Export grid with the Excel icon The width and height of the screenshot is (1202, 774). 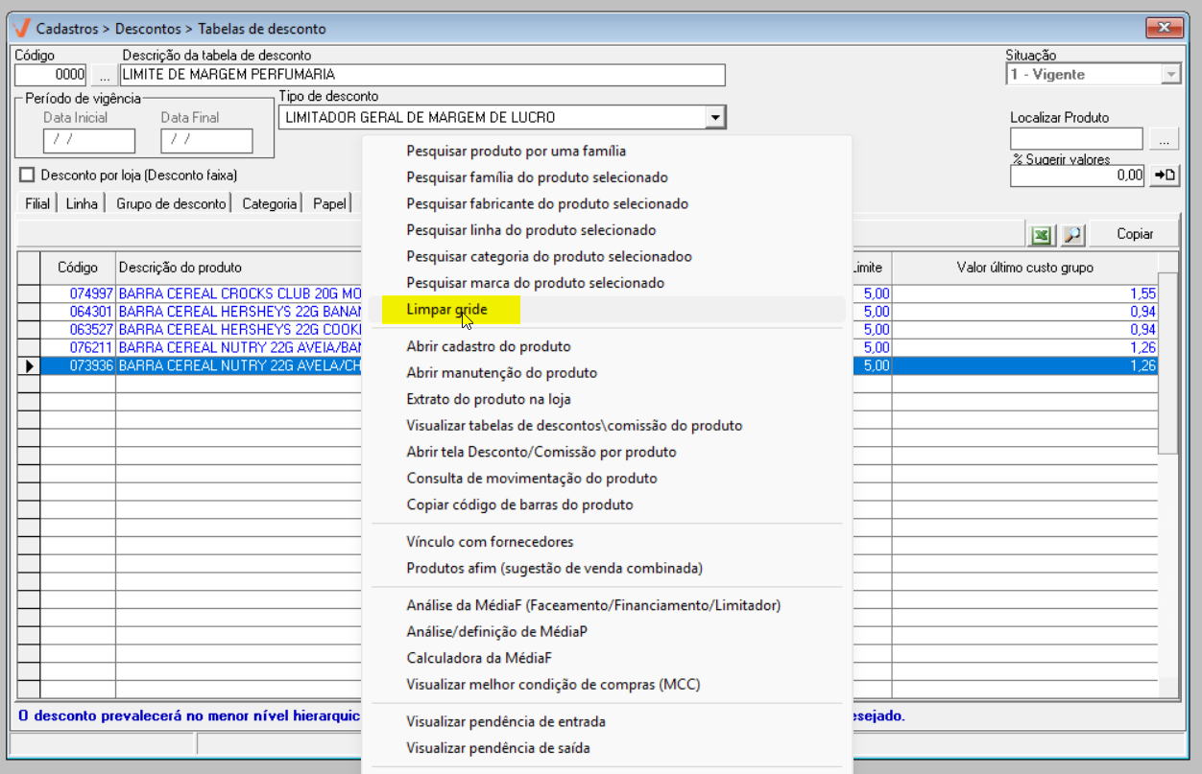tap(1041, 234)
